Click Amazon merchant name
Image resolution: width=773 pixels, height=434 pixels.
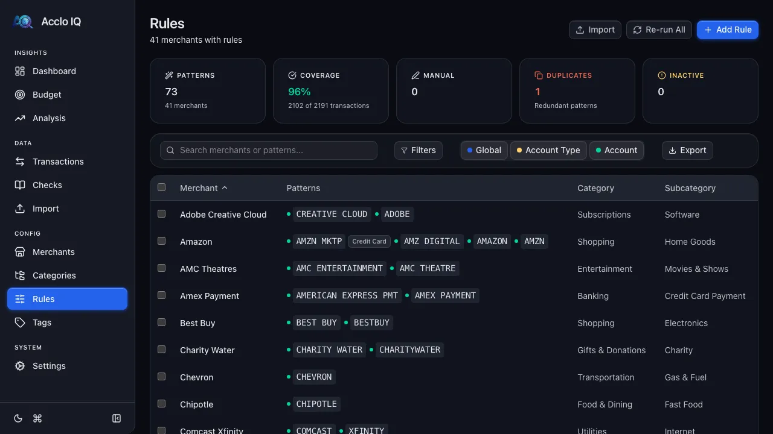pos(196,242)
